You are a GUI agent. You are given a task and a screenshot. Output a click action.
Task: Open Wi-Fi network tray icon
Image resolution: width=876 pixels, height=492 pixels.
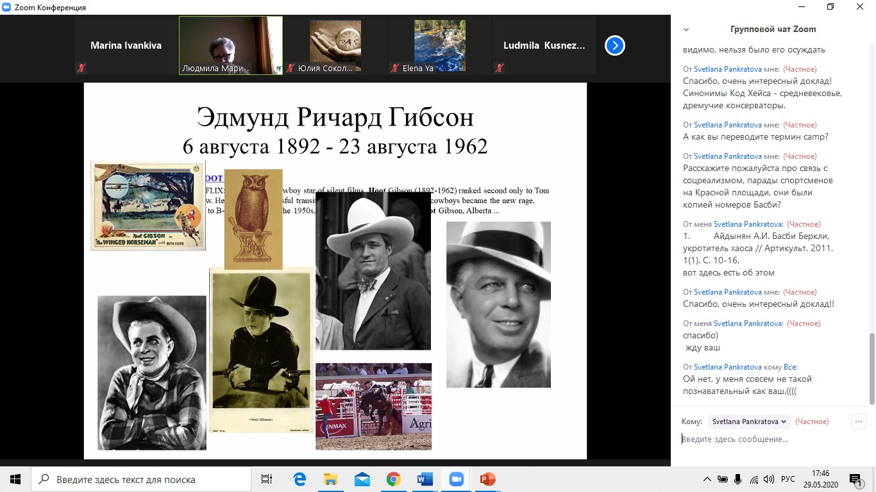(754, 479)
